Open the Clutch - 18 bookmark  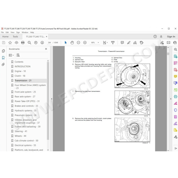(x=20, y=76)
